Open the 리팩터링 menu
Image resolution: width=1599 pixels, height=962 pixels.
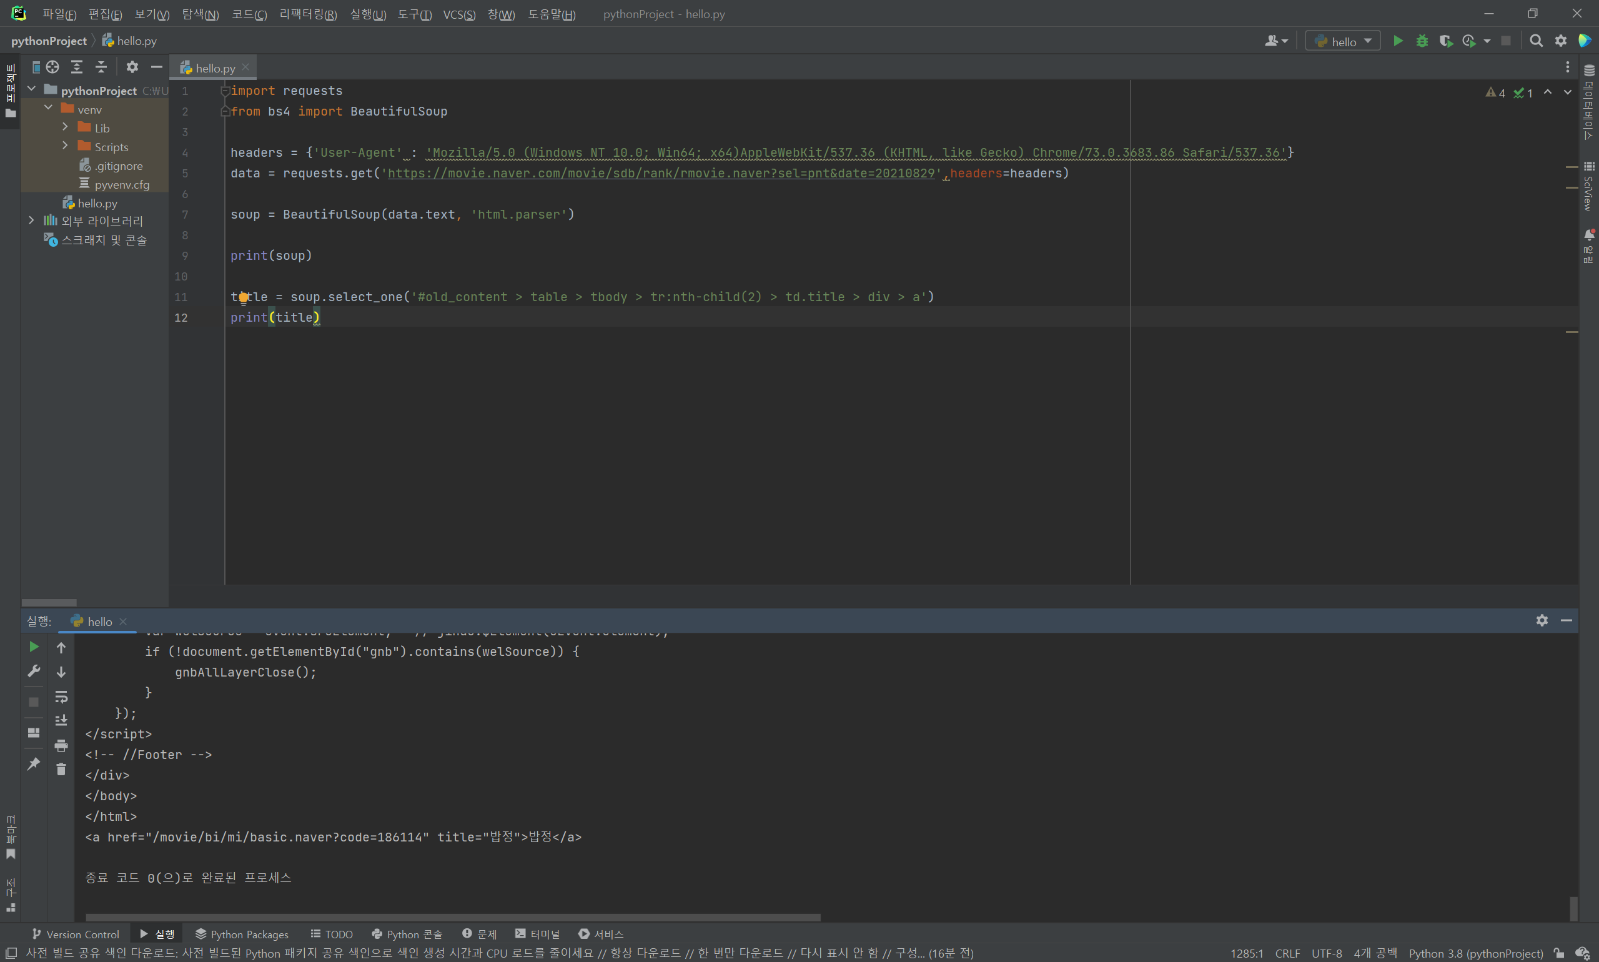309,14
